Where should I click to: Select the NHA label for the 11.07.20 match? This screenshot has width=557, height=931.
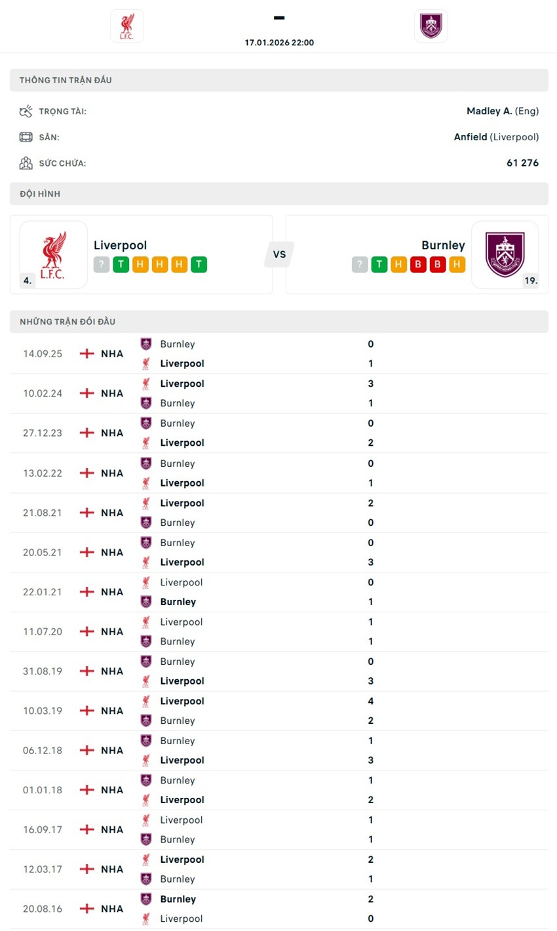click(111, 631)
